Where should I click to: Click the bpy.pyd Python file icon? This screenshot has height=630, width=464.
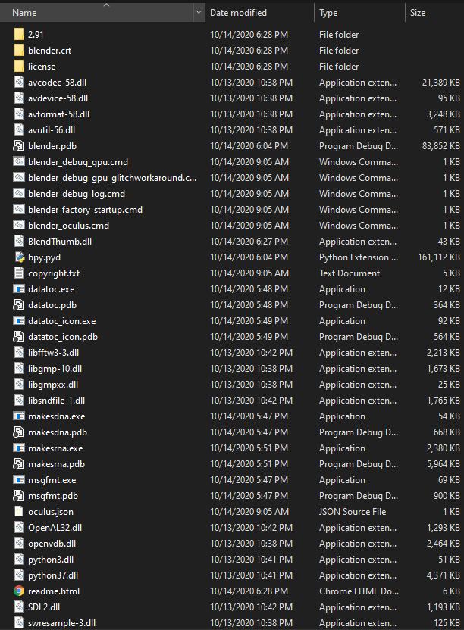pos(19,257)
